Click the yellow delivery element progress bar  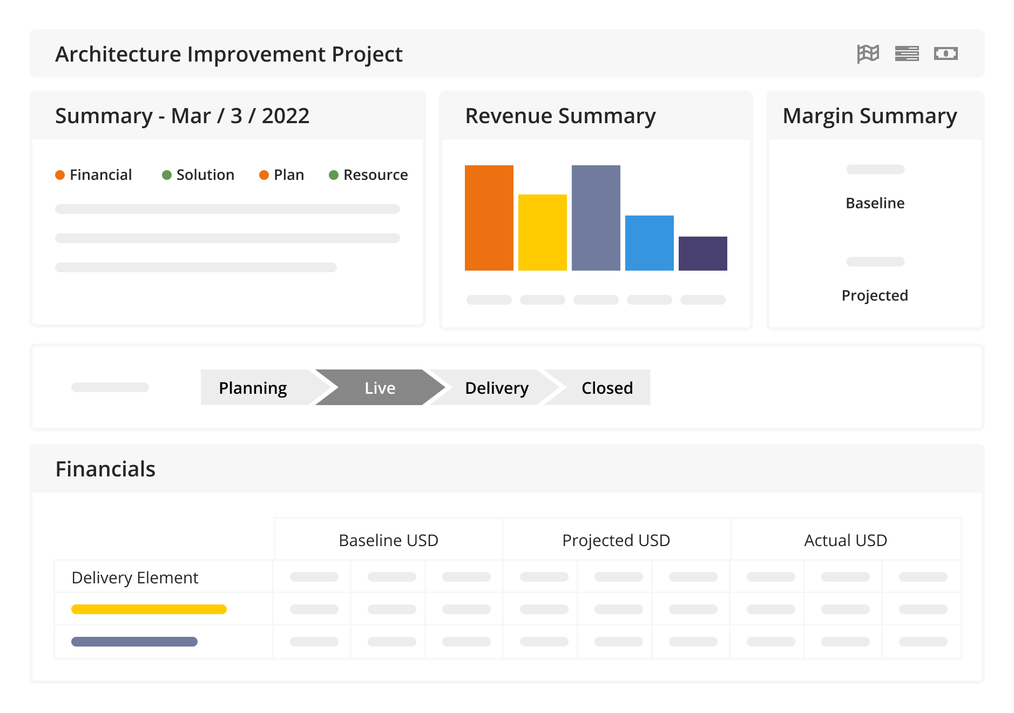pos(149,609)
